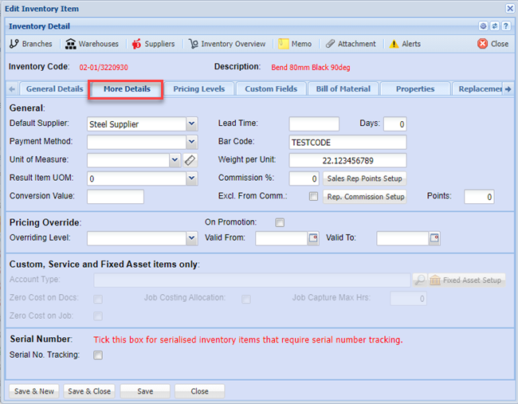Switch to the Bill of Material tab
This screenshot has height=404, width=518.
[343, 89]
